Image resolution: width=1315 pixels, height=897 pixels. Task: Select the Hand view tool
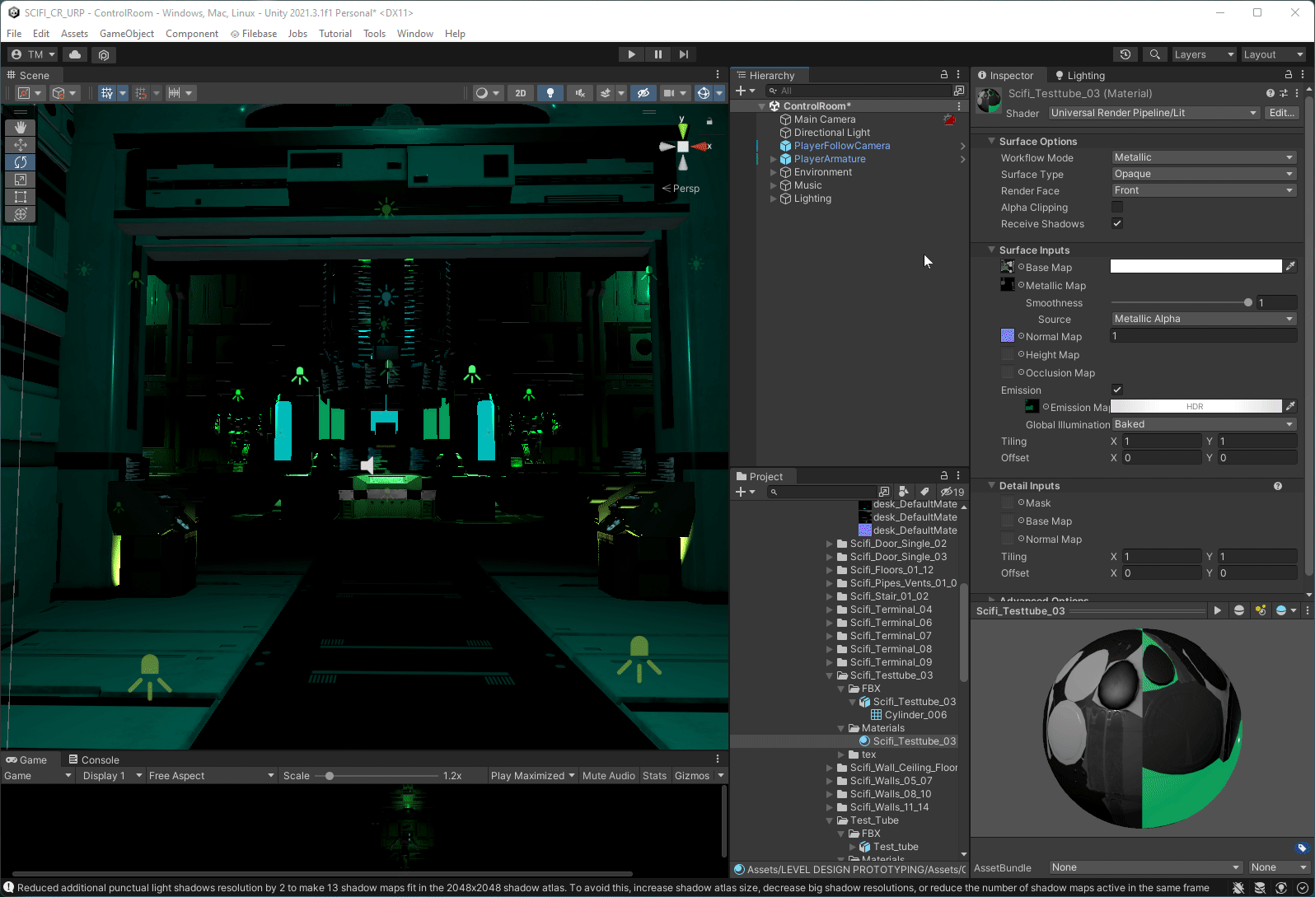coord(21,128)
